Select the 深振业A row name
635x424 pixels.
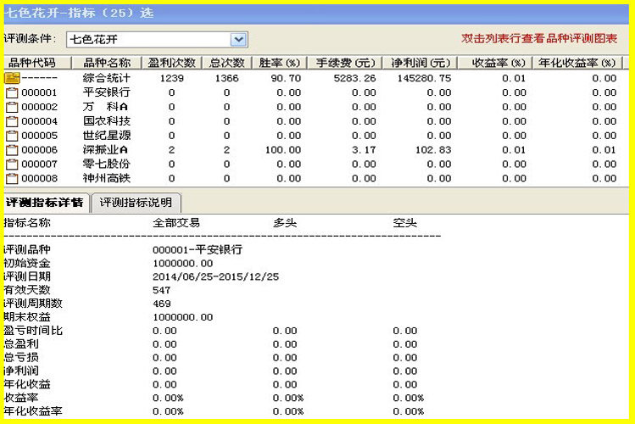coord(106,150)
